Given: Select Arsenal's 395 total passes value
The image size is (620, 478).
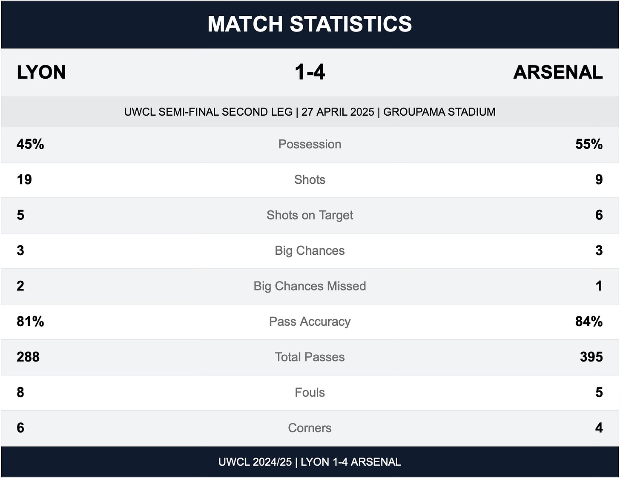Looking at the screenshot, I should tap(591, 357).
